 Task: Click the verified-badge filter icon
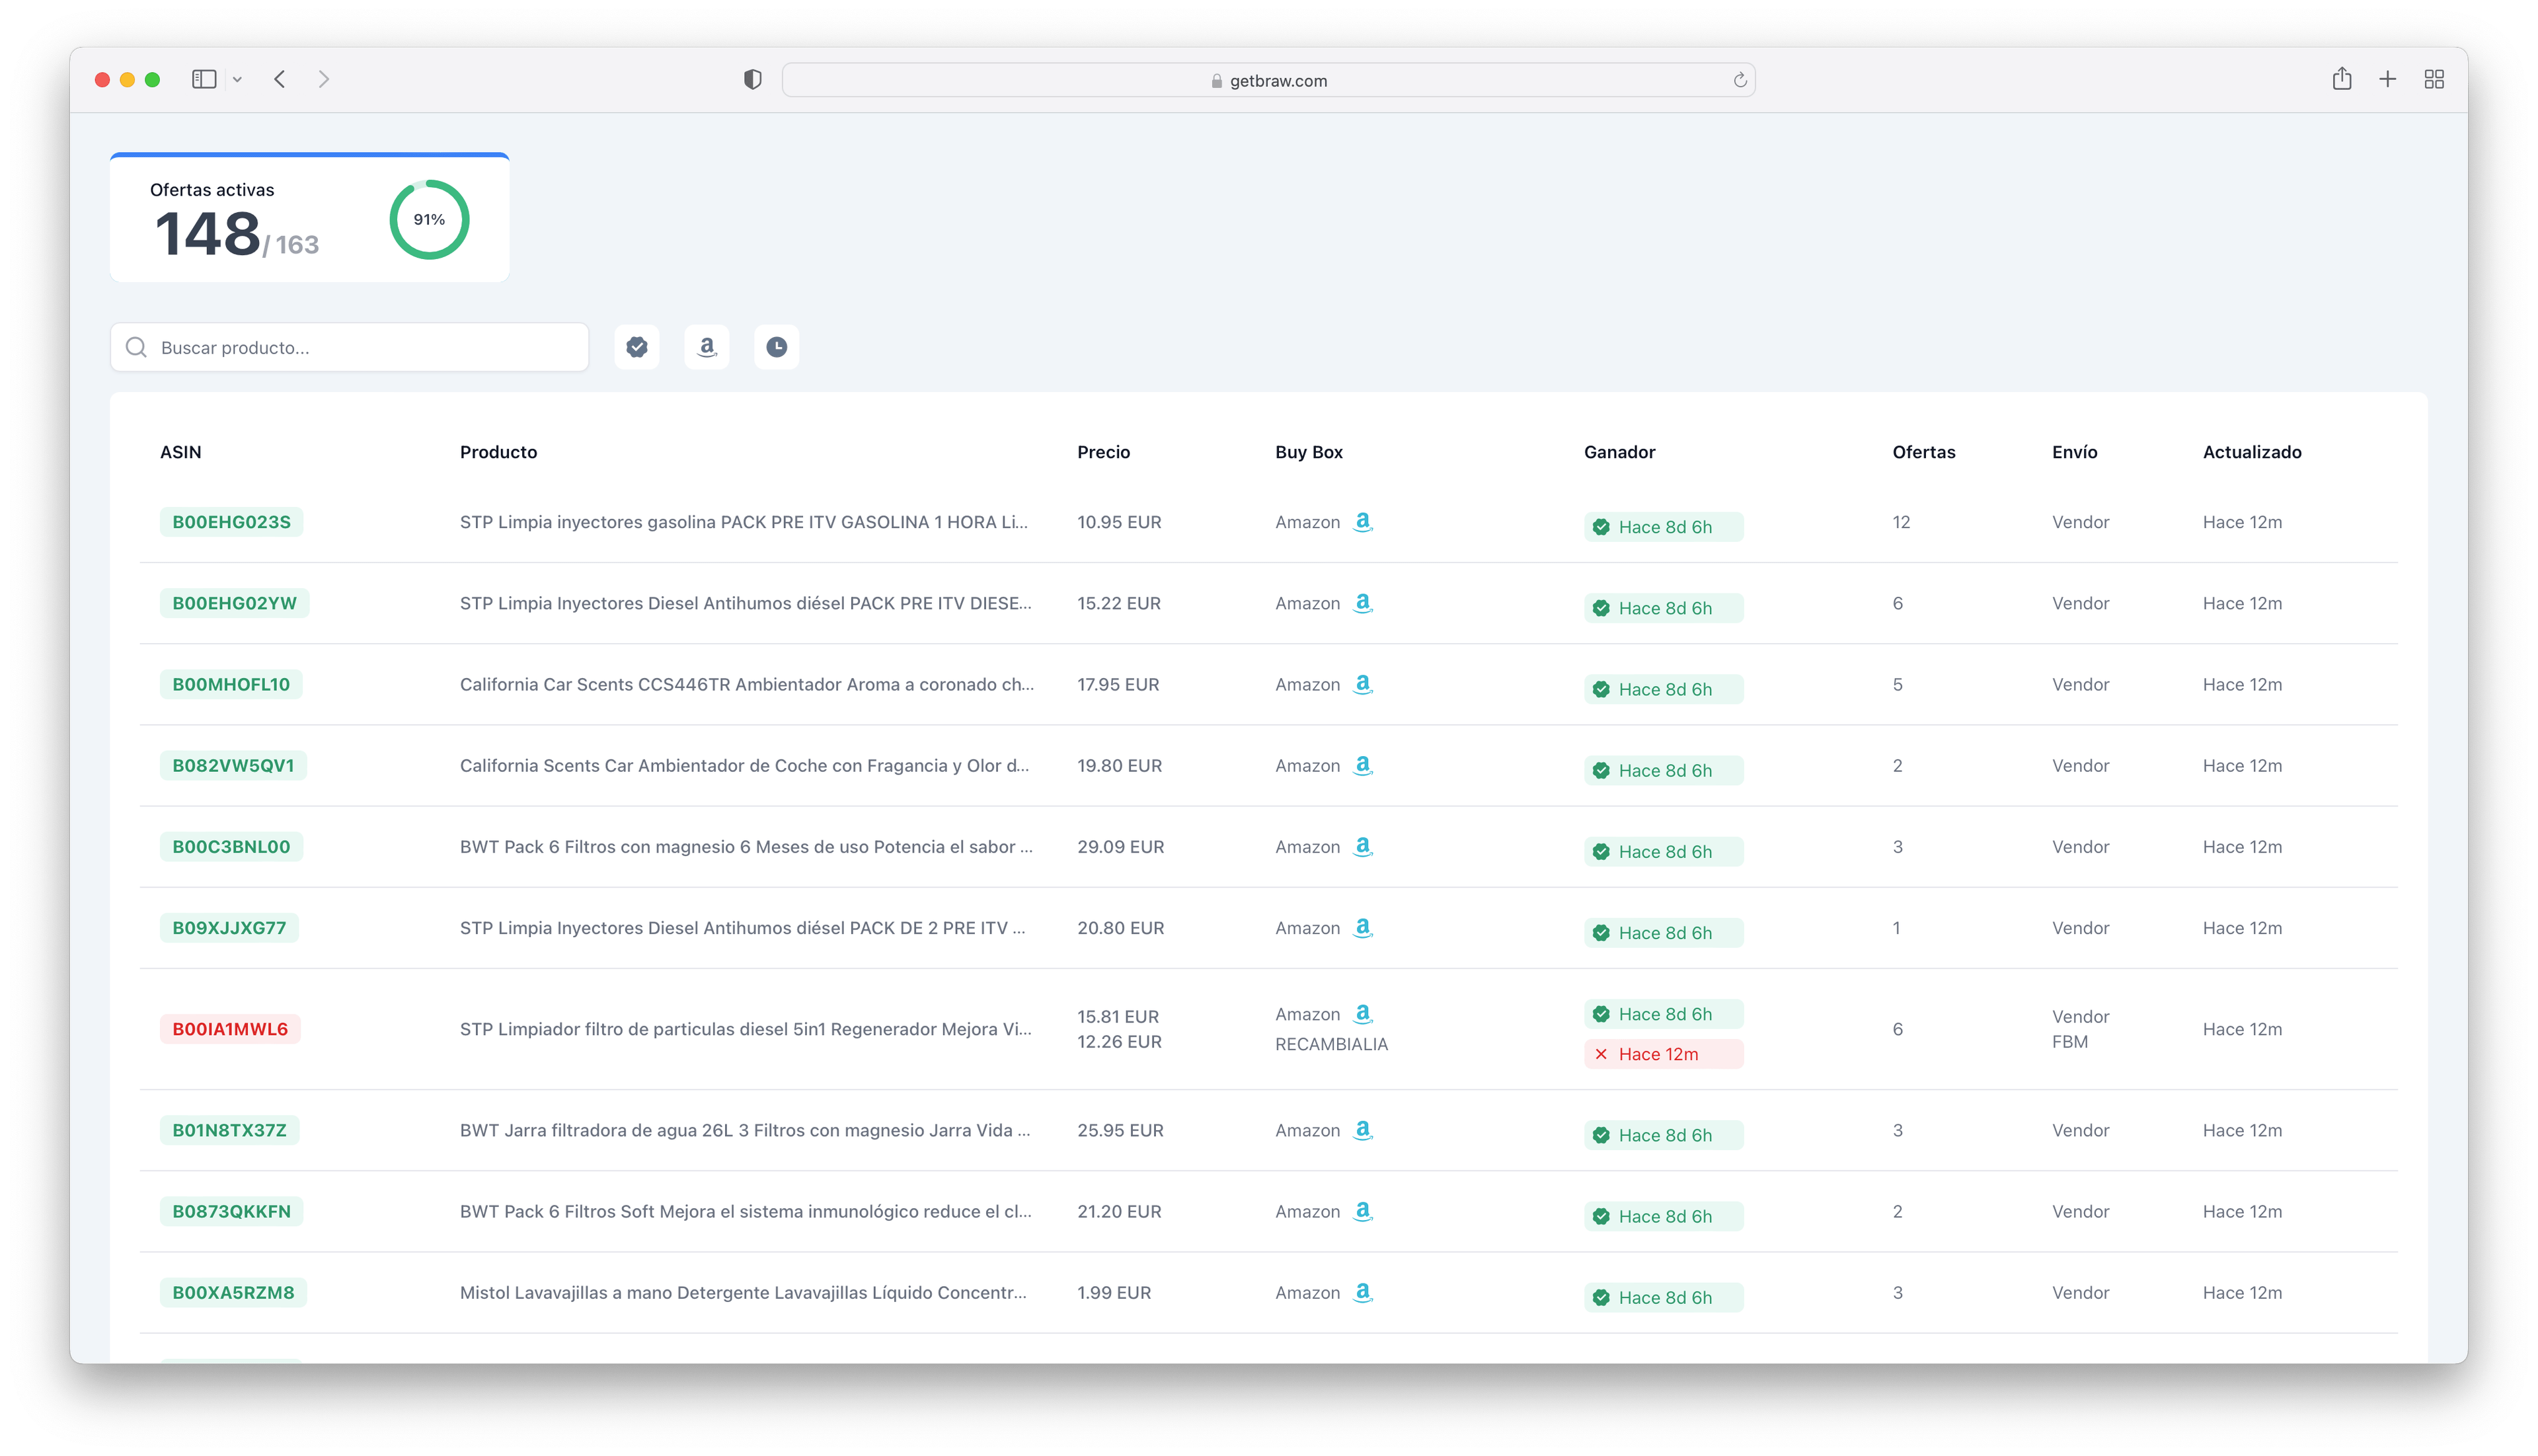[x=637, y=347]
